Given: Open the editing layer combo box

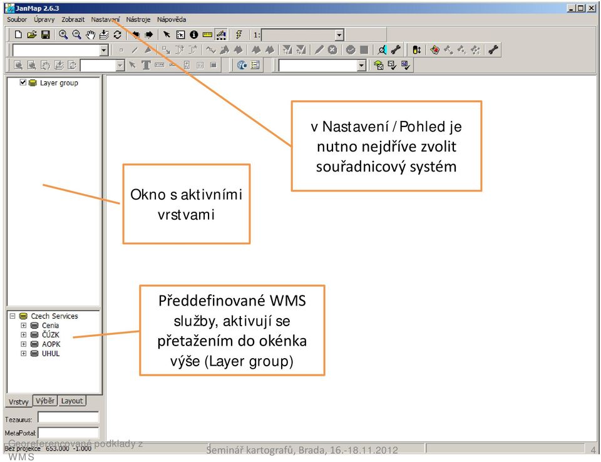Looking at the screenshot, I should coord(104,50).
